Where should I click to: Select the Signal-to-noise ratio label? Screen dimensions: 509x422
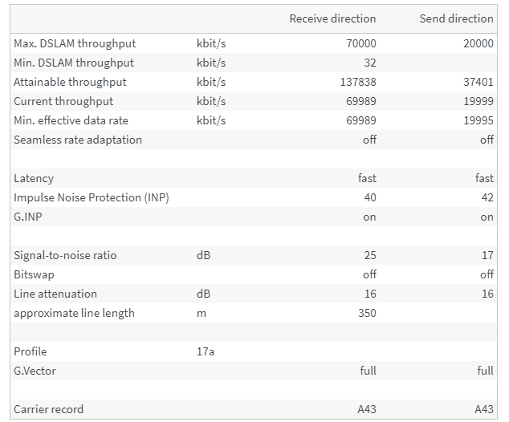click(65, 255)
